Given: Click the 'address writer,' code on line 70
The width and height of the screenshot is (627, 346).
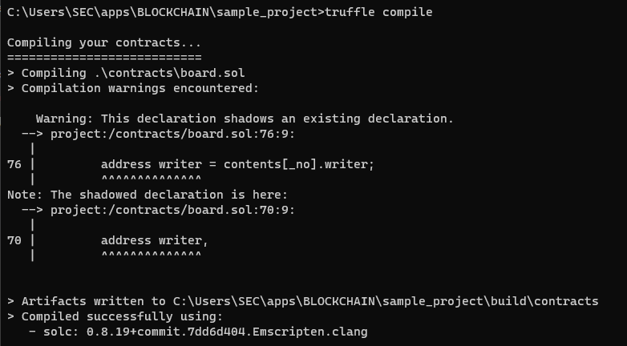Looking at the screenshot, I should click(155, 240).
